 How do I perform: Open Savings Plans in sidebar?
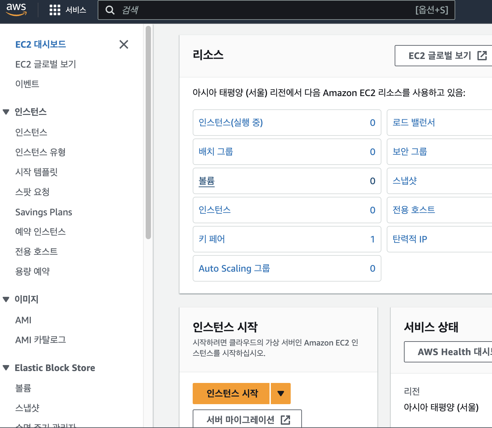44,212
